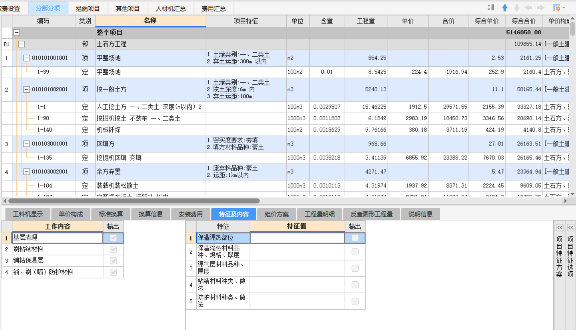Open the 换算信息 bottom tab
The height and width of the screenshot is (330, 576).
151,214
